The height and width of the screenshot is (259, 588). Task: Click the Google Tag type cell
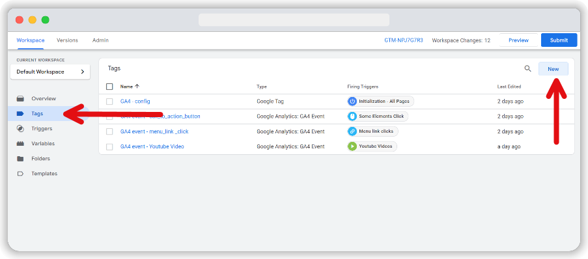click(x=270, y=102)
